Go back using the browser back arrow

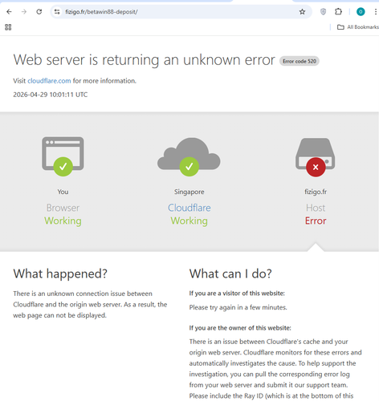(x=9, y=12)
